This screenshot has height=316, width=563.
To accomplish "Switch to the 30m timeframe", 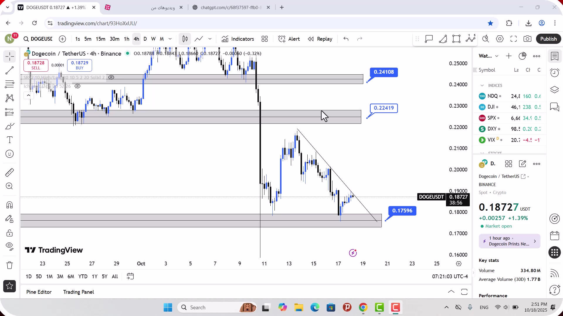I will click(114, 39).
